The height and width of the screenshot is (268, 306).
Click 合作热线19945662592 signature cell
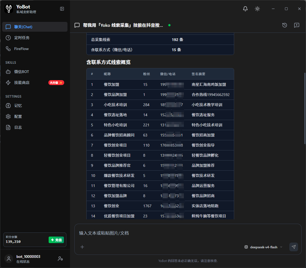211,95
